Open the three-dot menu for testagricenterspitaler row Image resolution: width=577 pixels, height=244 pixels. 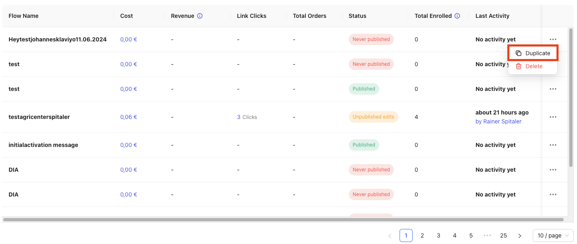[553, 117]
